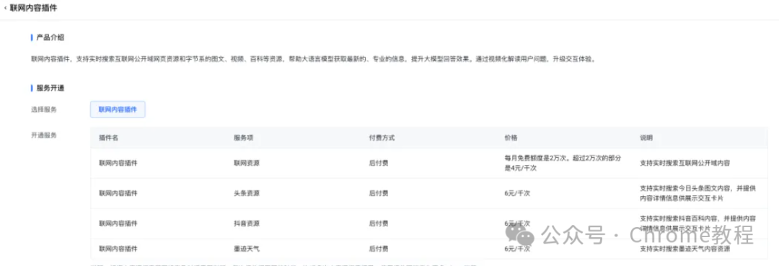Click the back chevron beside 联网内容插件 title
Image resolution: width=779 pixels, height=266 pixels.
6,9
